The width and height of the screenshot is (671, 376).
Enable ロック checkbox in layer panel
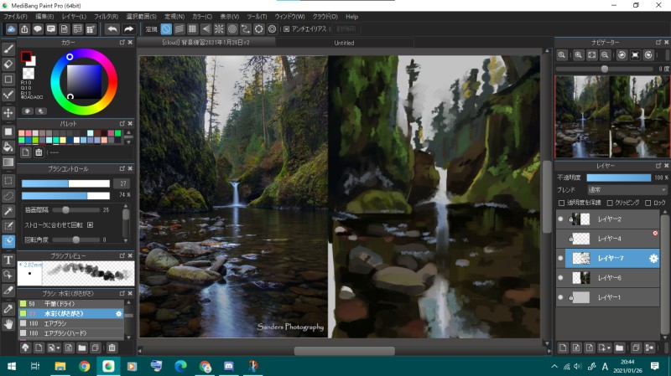pyautogui.click(x=648, y=203)
